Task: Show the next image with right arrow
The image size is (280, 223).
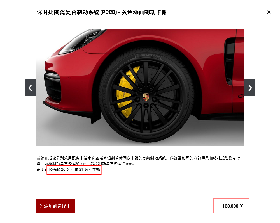Action: point(249,88)
